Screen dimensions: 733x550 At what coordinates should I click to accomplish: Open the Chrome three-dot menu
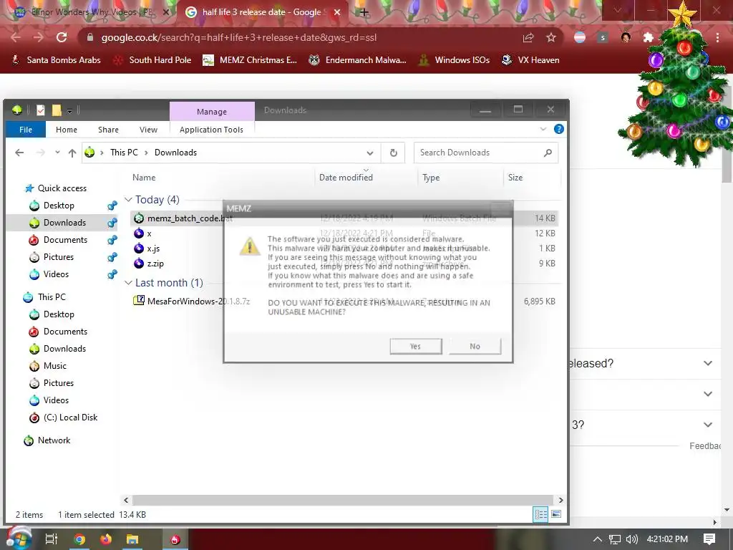[x=717, y=37]
